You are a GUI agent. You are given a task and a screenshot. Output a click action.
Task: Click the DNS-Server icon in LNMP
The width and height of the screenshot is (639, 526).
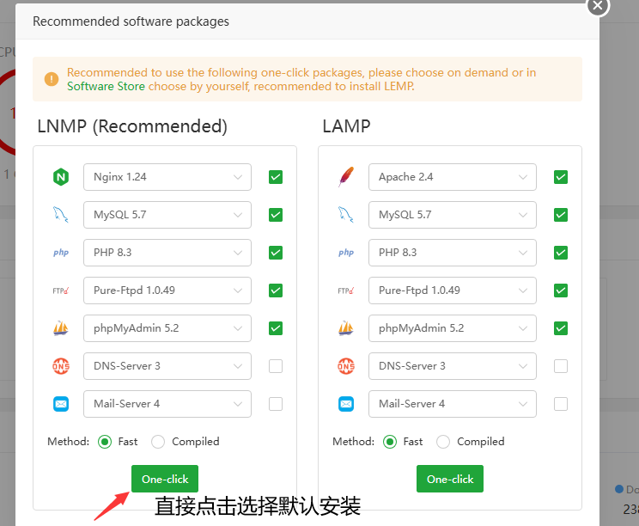61,366
